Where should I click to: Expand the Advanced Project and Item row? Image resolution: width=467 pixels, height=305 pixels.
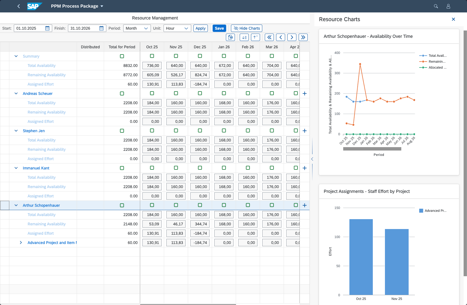(x=21, y=243)
